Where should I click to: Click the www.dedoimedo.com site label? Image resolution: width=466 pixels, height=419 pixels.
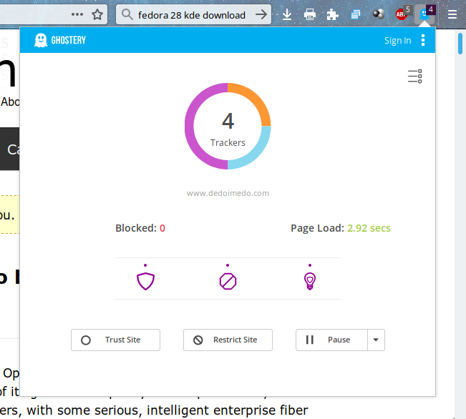coord(228,193)
